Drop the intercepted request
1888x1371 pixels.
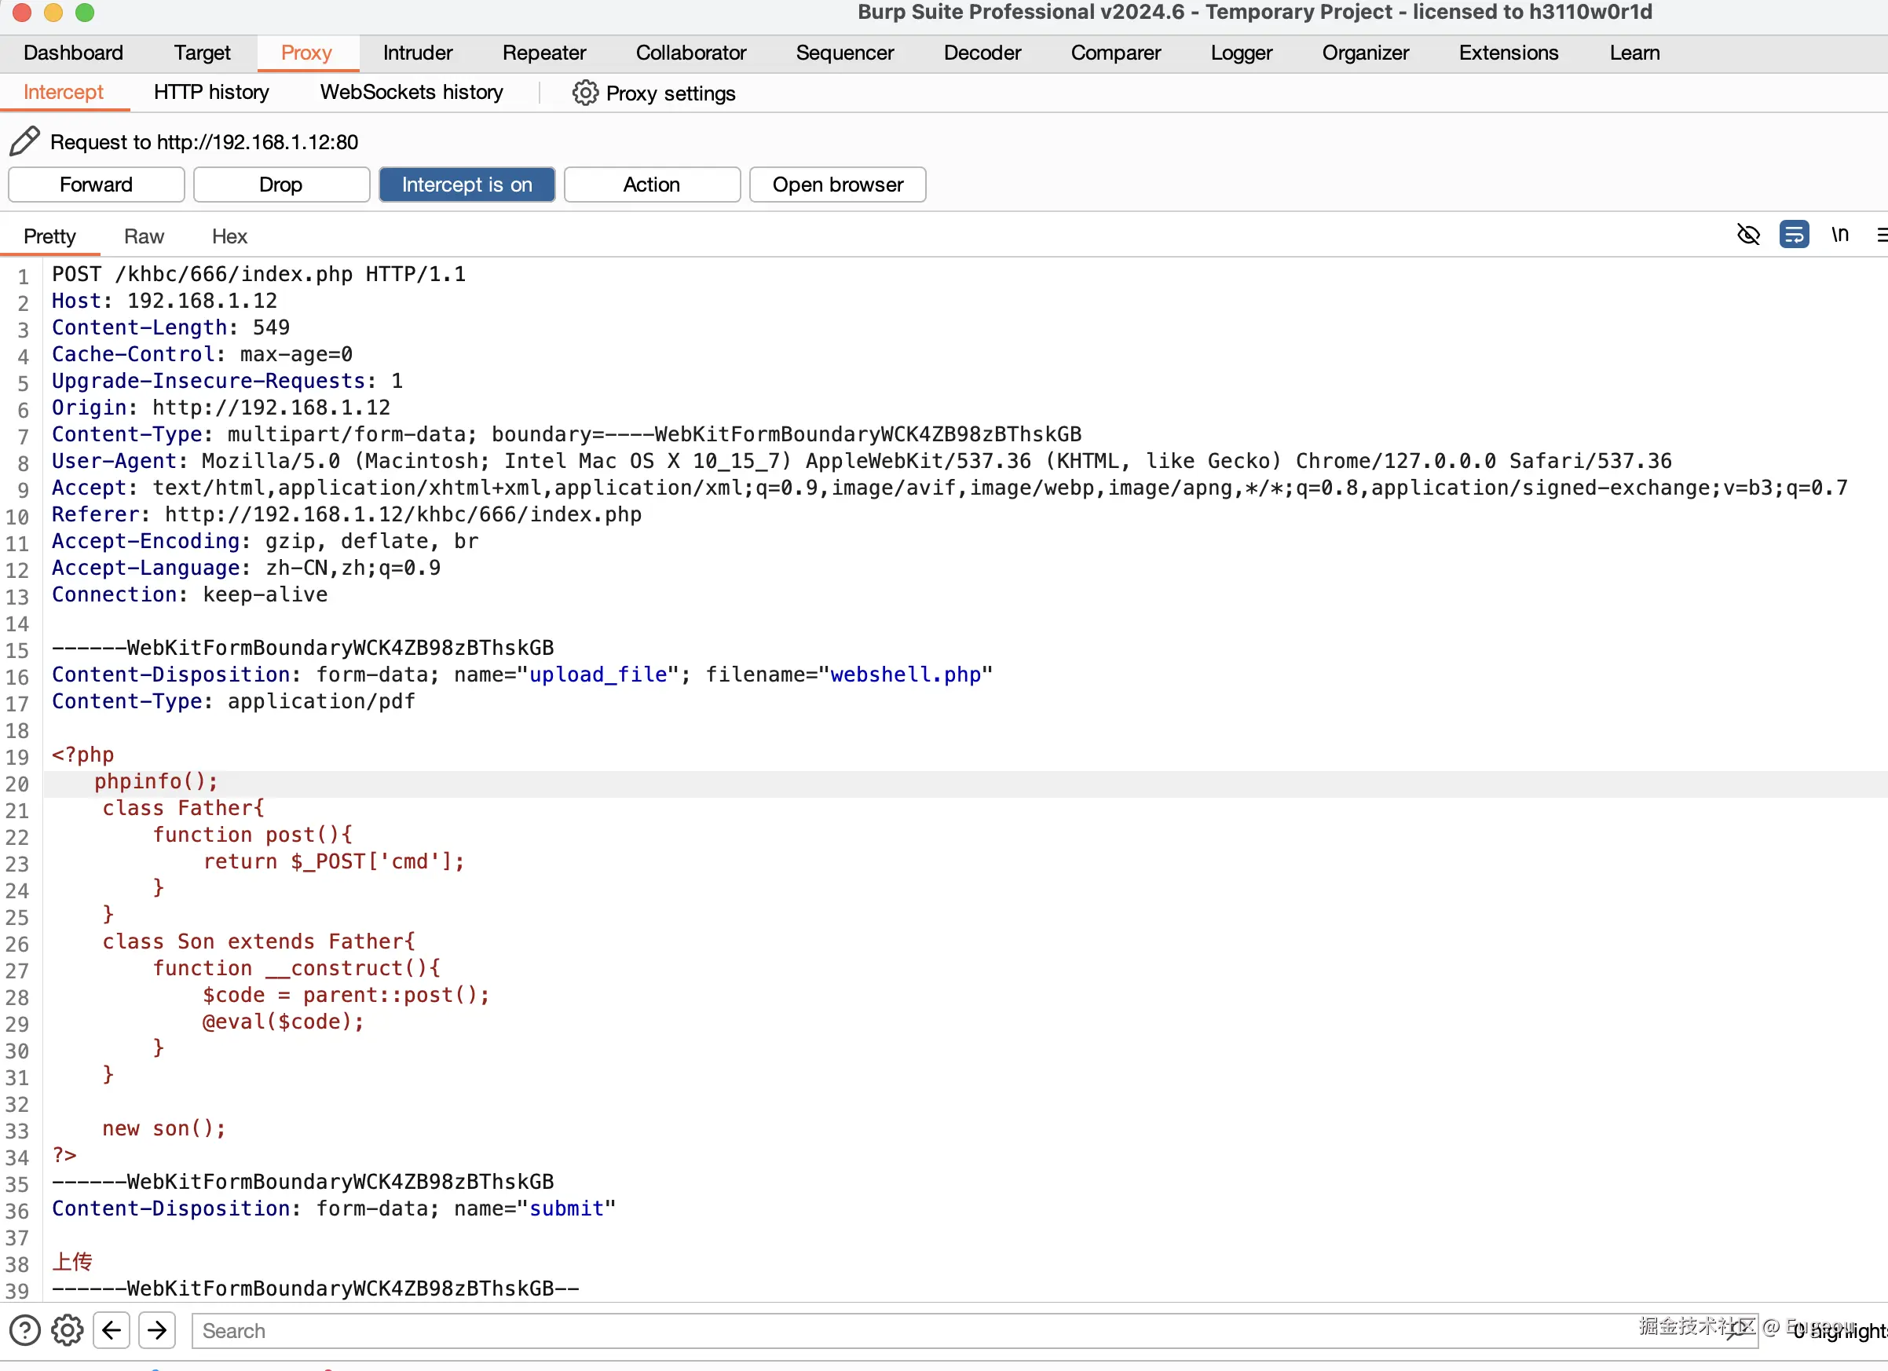tap(280, 185)
